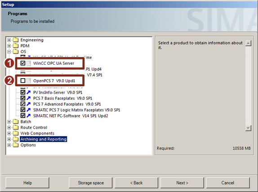Expand the Web Components folder node

tap(9, 134)
